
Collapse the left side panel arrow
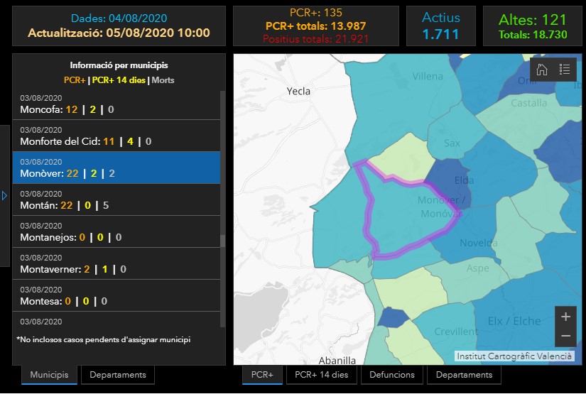4,195
